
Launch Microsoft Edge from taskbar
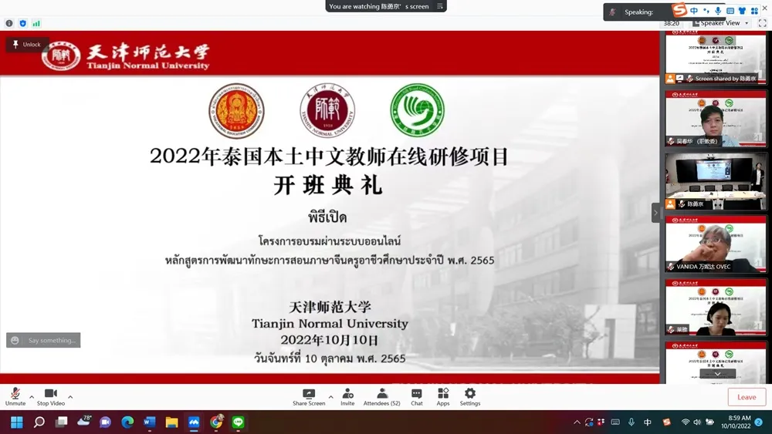127,422
